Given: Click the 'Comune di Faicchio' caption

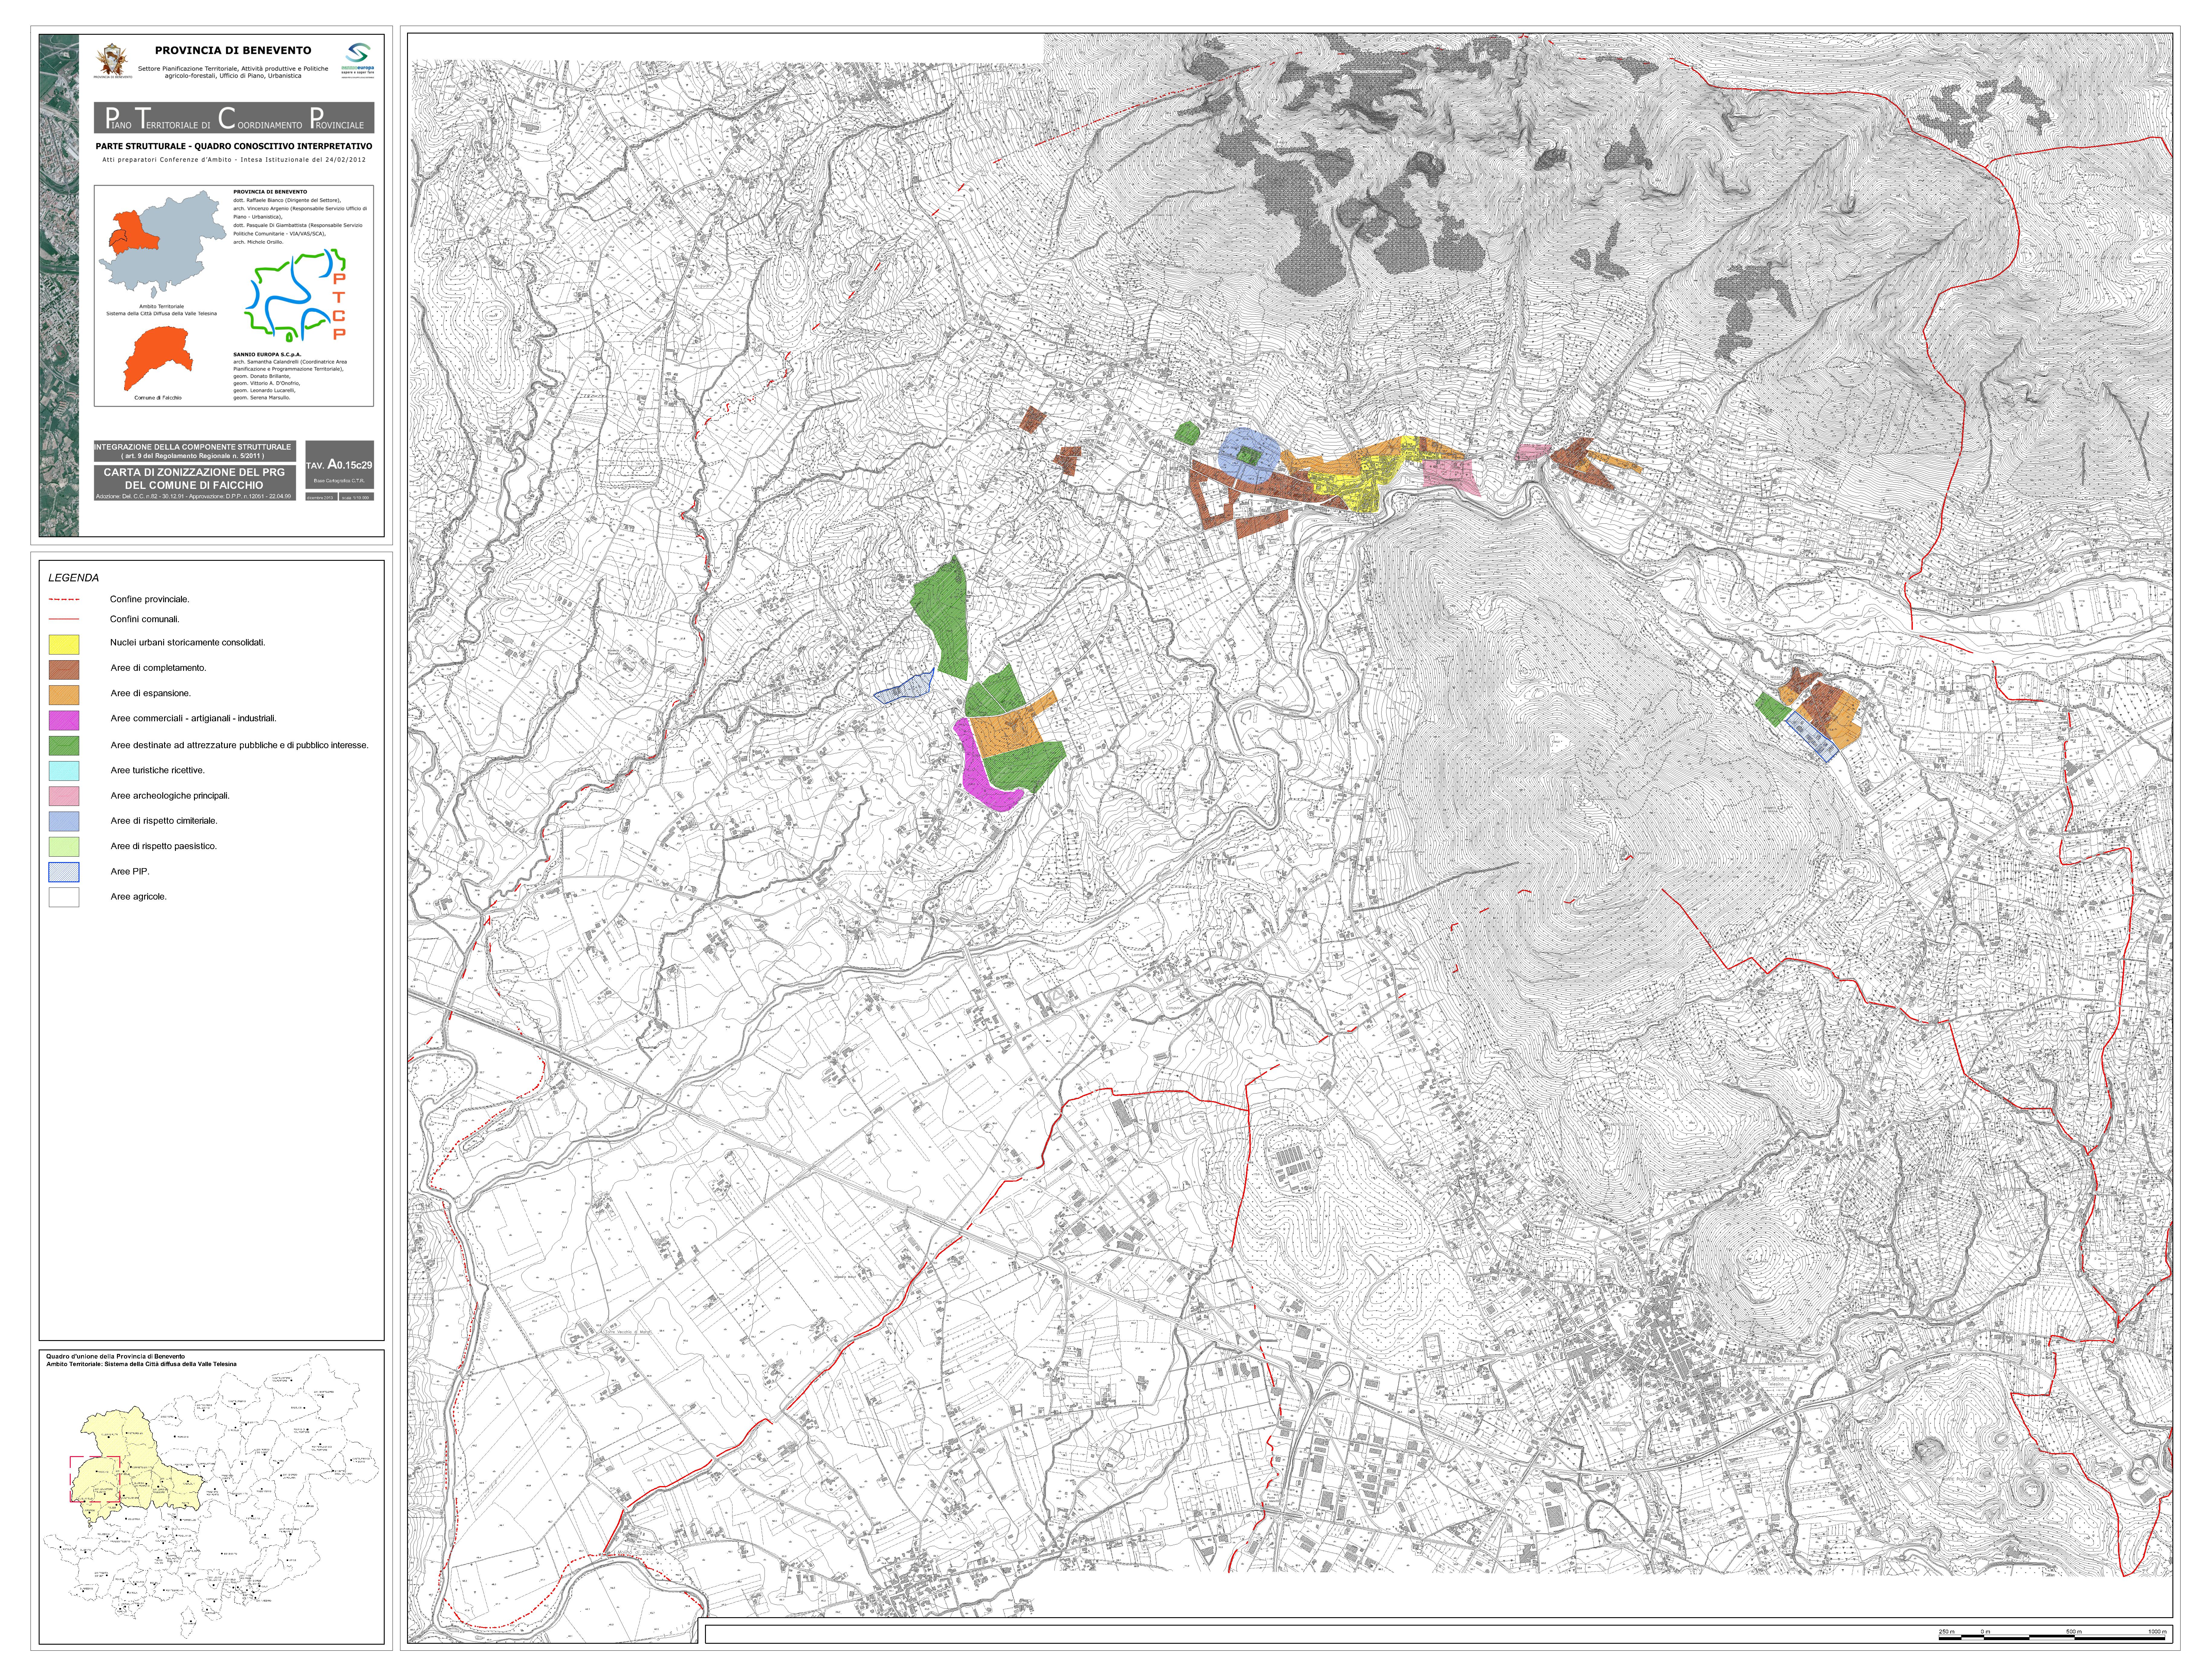Looking at the screenshot, I should click(158, 398).
